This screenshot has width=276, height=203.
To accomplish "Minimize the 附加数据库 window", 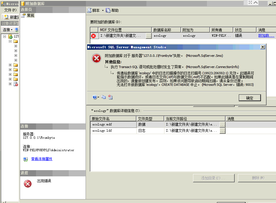I will pyautogui.click(x=270, y=4).
